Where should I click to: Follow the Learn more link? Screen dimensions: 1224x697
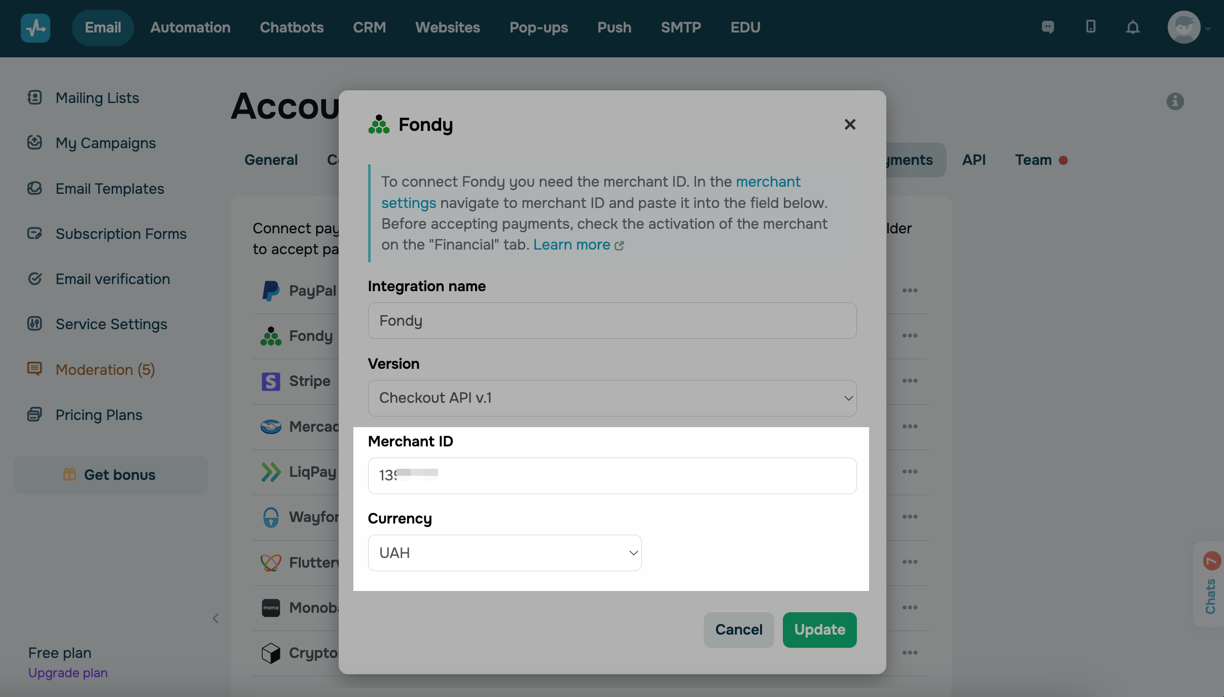coord(572,245)
